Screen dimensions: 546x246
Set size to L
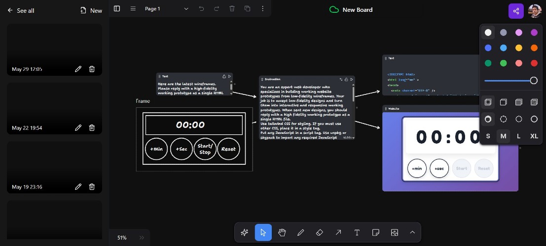518,136
